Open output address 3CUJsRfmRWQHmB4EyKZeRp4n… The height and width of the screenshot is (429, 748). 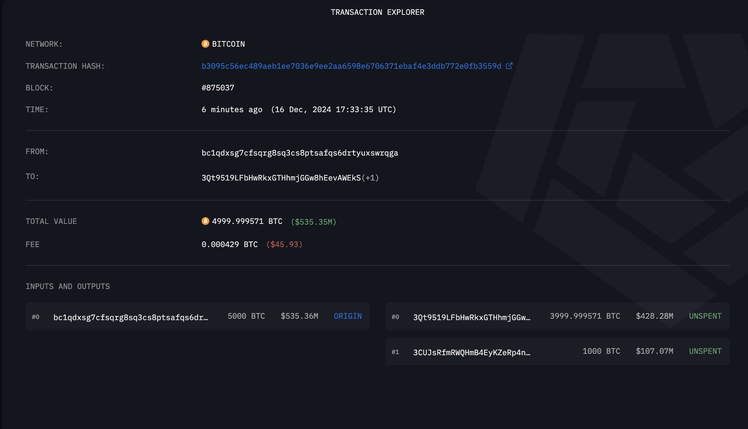pyautogui.click(x=472, y=352)
